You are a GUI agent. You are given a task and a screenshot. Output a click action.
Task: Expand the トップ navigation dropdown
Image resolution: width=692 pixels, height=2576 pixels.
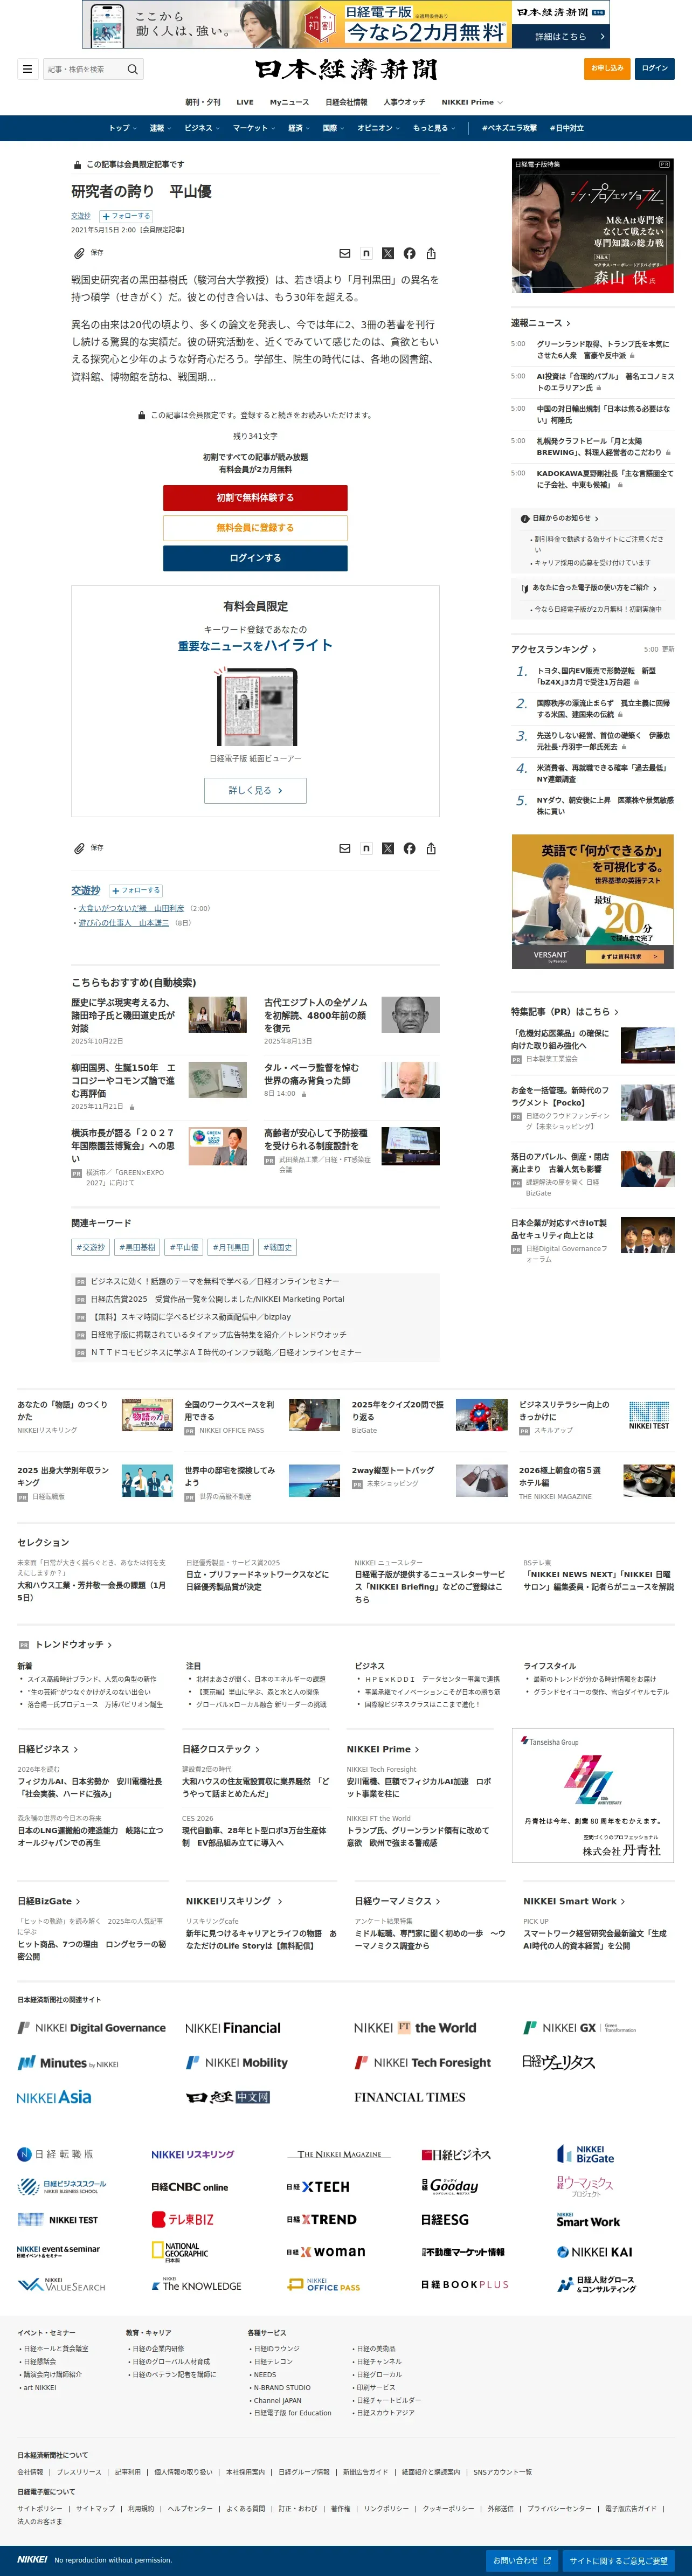click(123, 128)
